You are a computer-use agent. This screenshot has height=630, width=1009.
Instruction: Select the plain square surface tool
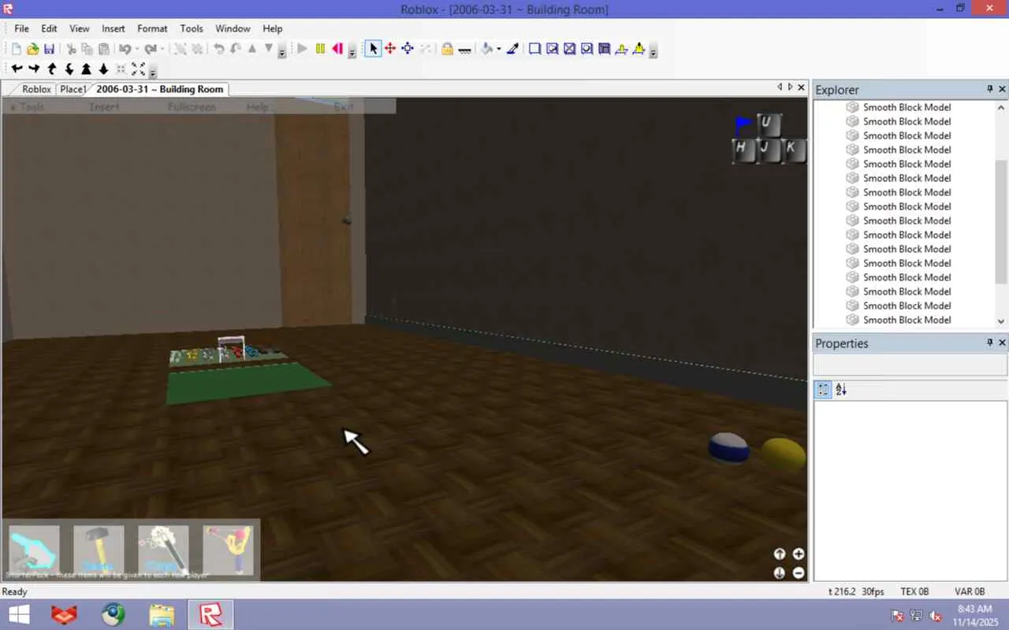(534, 49)
